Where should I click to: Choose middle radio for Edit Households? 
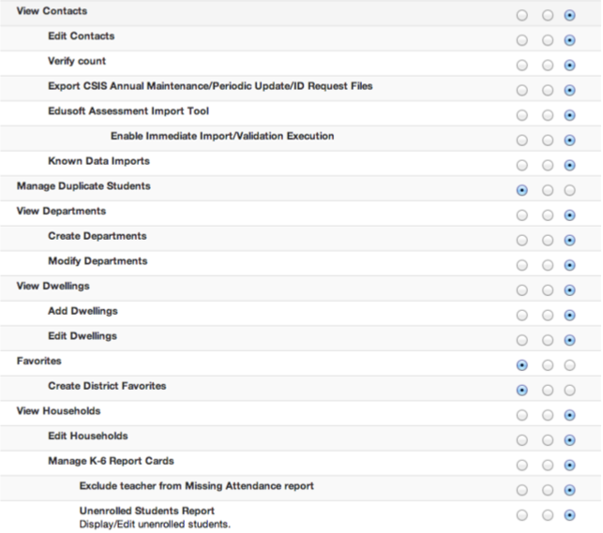point(548,440)
